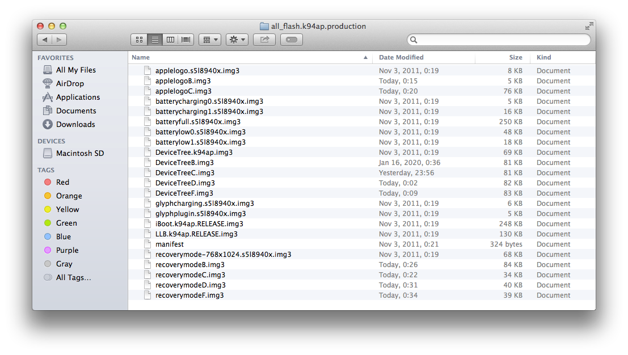Select file applelogo.s5l8940x.img3
Viewport: 628px width, 355px height.
362,70
